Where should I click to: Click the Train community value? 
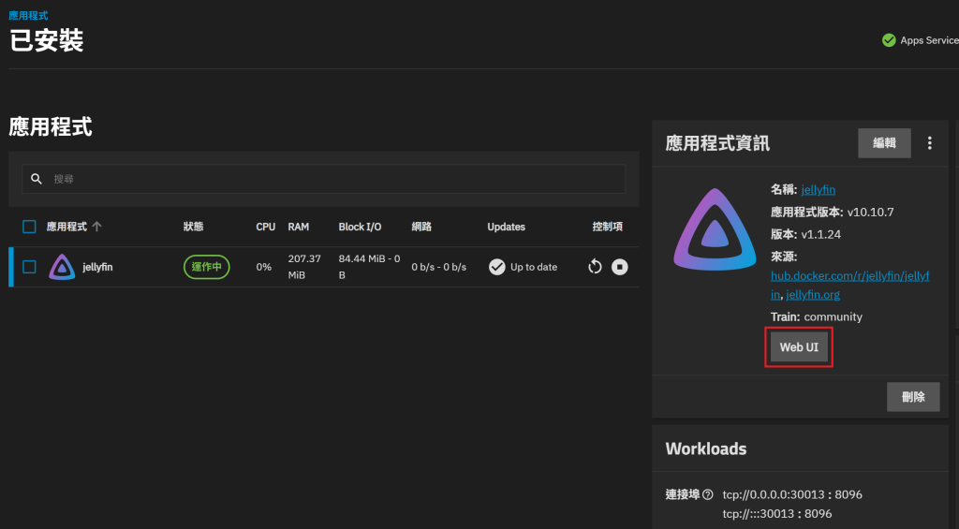tap(833, 316)
